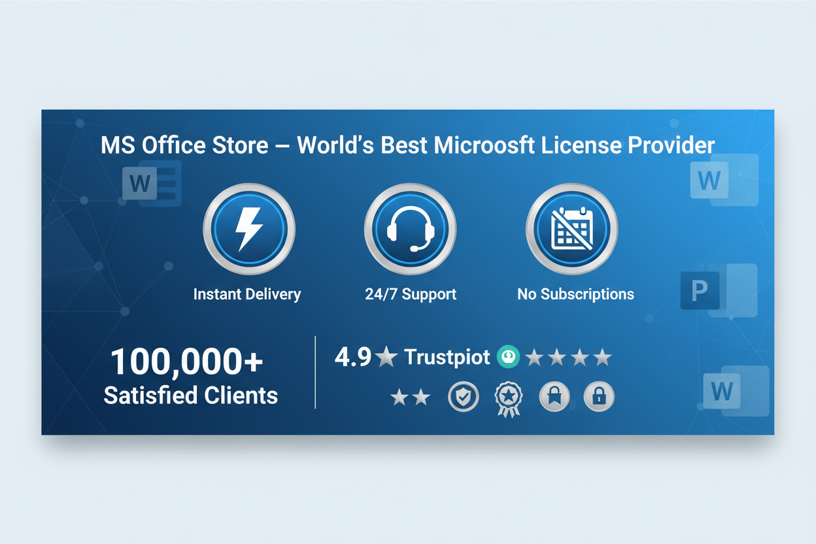Click the lightning bolt Instant Delivery icon
Image resolution: width=816 pixels, height=544 pixels.
click(x=249, y=229)
